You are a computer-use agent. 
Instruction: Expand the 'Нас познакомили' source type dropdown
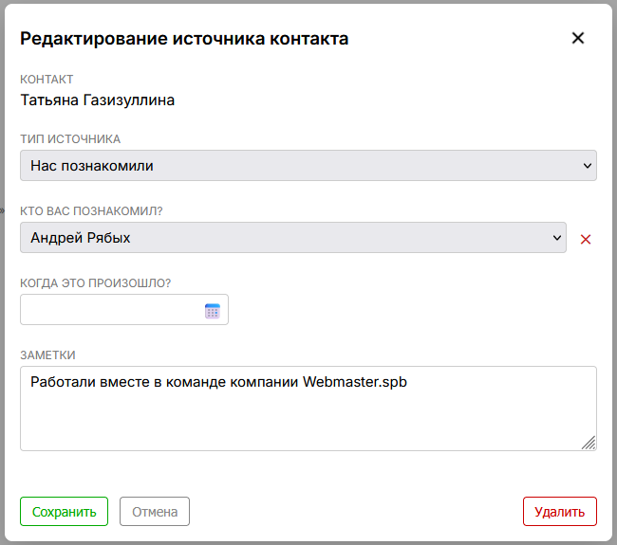pyautogui.click(x=308, y=166)
